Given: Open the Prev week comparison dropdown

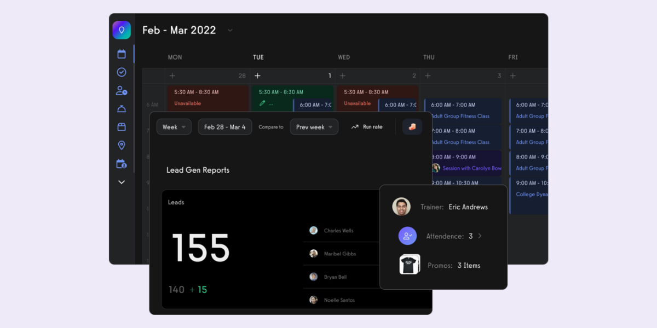Looking at the screenshot, I should (314, 127).
